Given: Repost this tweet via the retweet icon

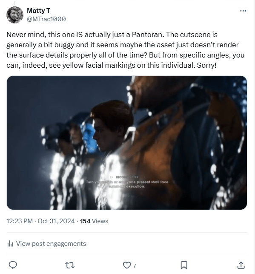Looking at the screenshot, I should pos(70,265).
